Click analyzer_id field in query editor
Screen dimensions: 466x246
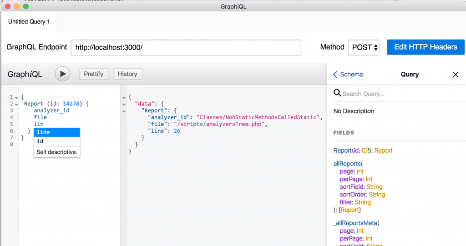[51, 110]
